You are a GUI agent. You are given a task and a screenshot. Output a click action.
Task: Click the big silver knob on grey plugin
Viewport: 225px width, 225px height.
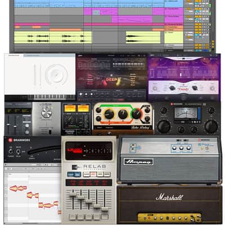pos(47,112)
